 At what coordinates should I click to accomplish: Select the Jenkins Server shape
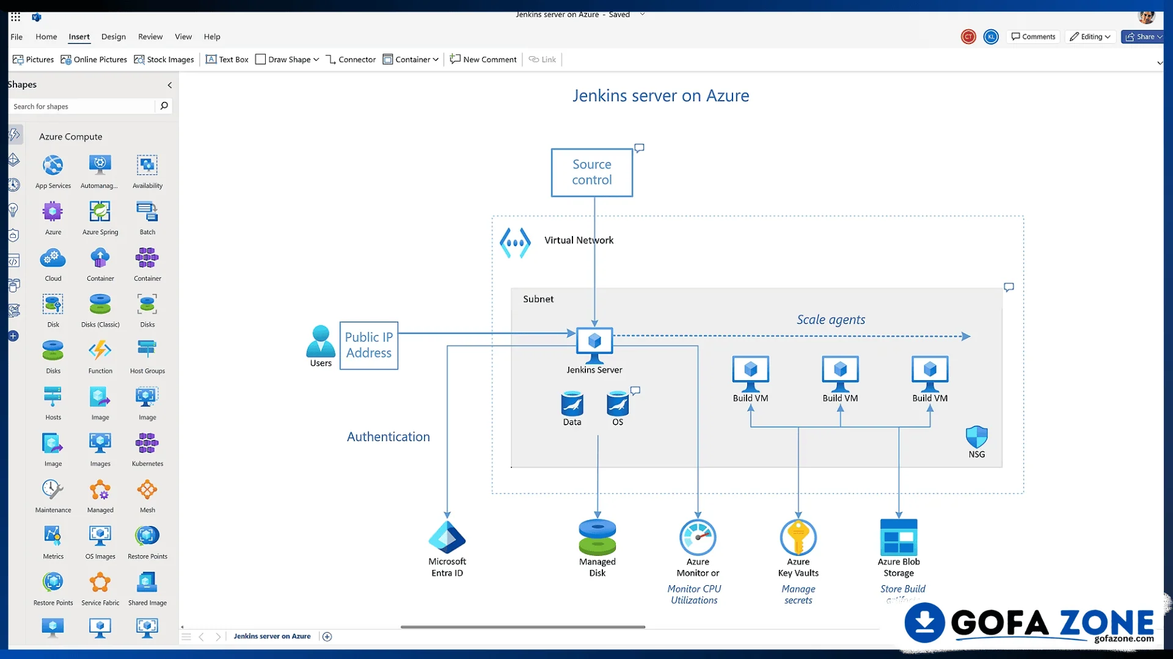(x=594, y=346)
